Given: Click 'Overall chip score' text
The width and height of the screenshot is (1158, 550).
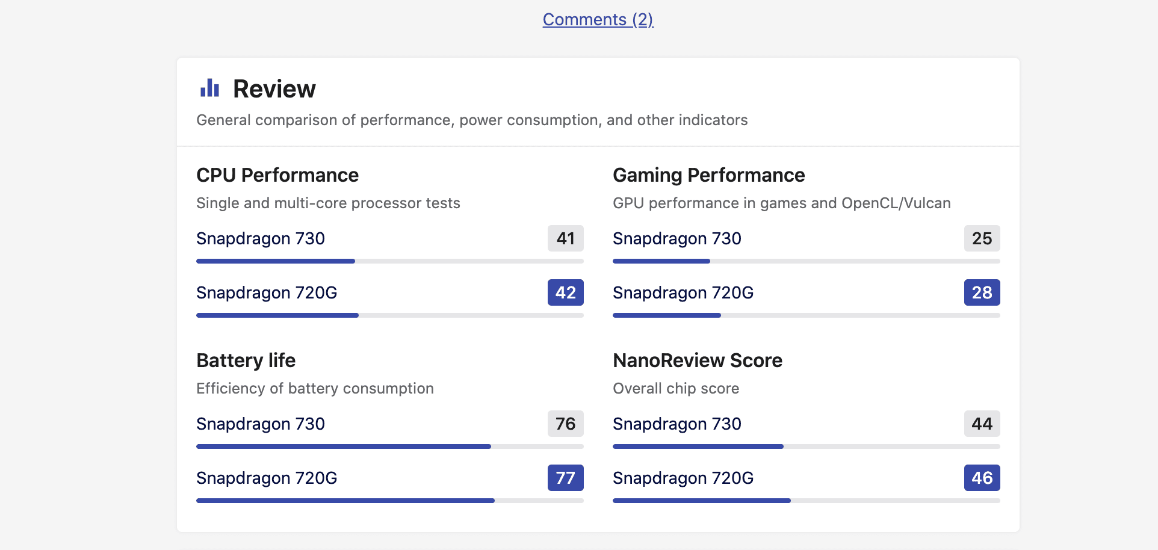Looking at the screenshot, I should [676, 388].
